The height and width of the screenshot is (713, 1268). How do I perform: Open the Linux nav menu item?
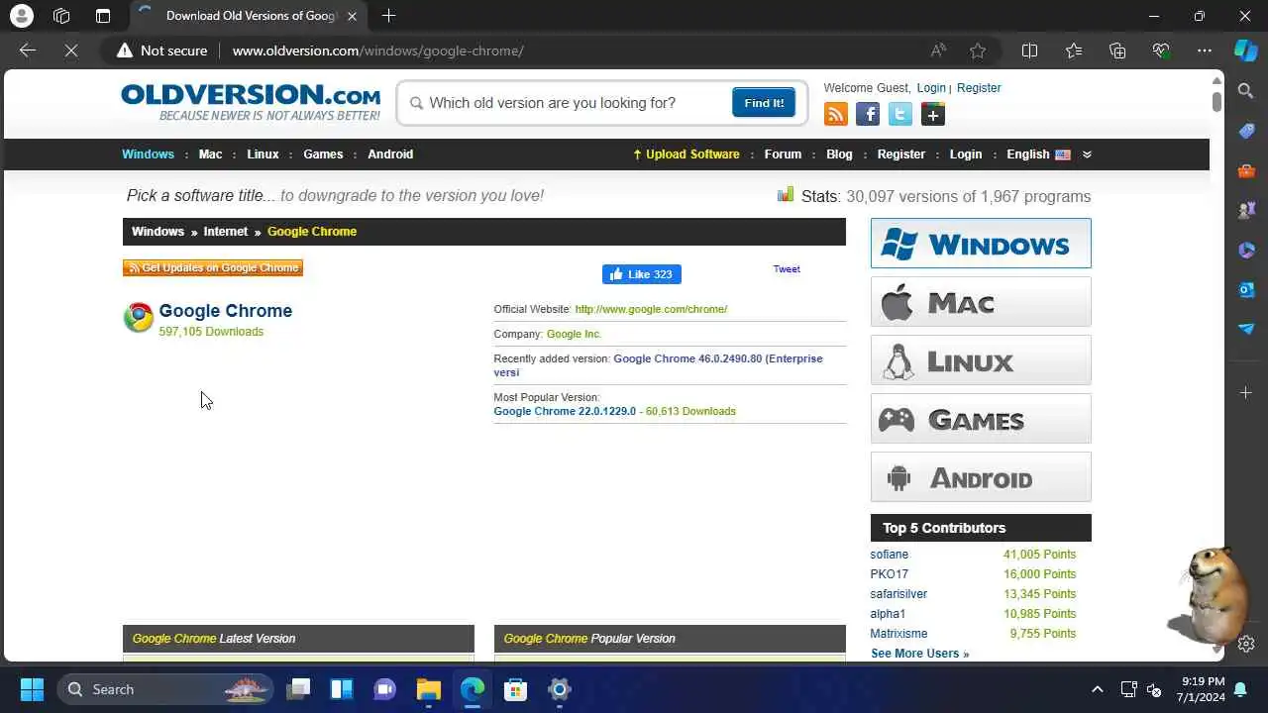(x=263, y=154)
